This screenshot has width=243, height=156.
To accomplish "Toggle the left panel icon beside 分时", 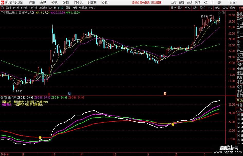I will point(2,8).
